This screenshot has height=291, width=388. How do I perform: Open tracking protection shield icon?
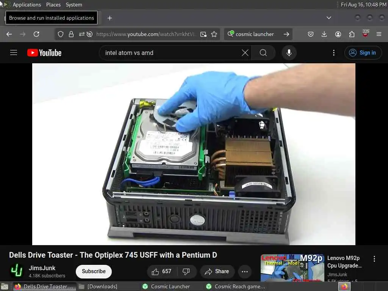tap(61, 34)
